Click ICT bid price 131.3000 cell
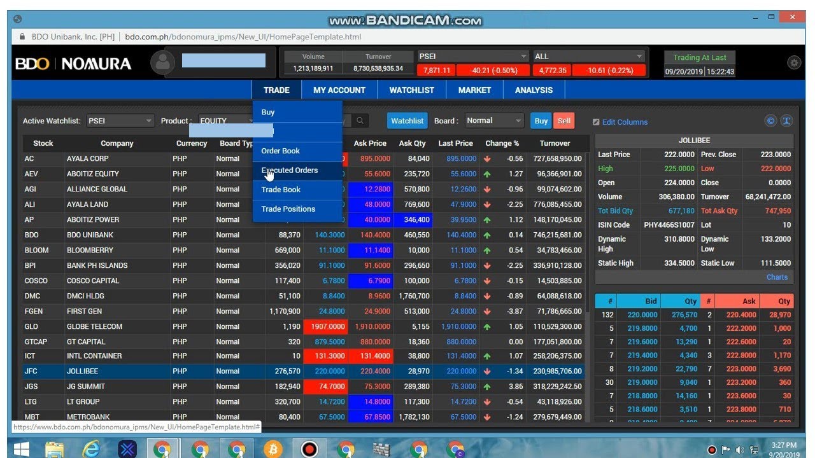Screen dimensions: 815x458 pyautogui.click(x=325, y=356)
